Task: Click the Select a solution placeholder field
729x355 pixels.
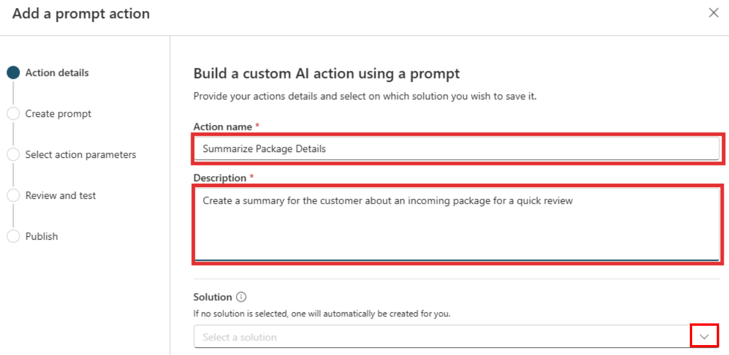Action: (409, 337)
